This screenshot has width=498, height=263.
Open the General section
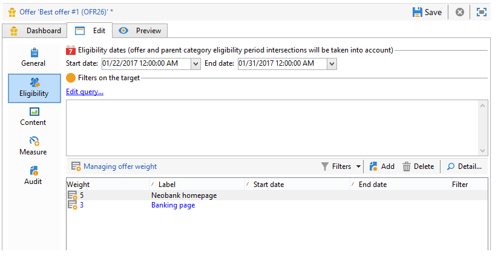click(33, 57)
